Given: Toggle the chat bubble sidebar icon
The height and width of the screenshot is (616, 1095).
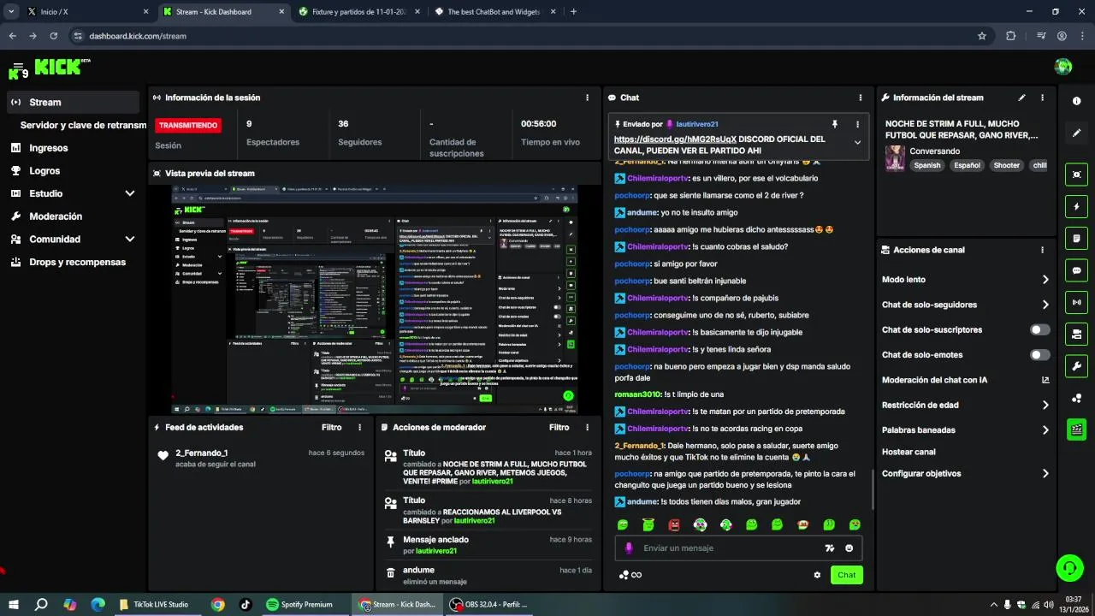Looking at the screenshot, I should click(x=1076, y=270).
